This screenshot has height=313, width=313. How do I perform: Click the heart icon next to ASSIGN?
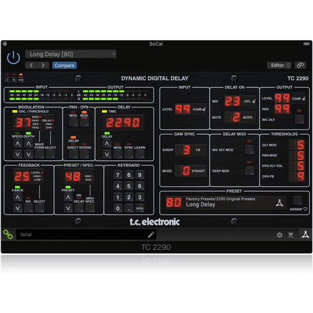pyautogui.click(x=305, y=209)
